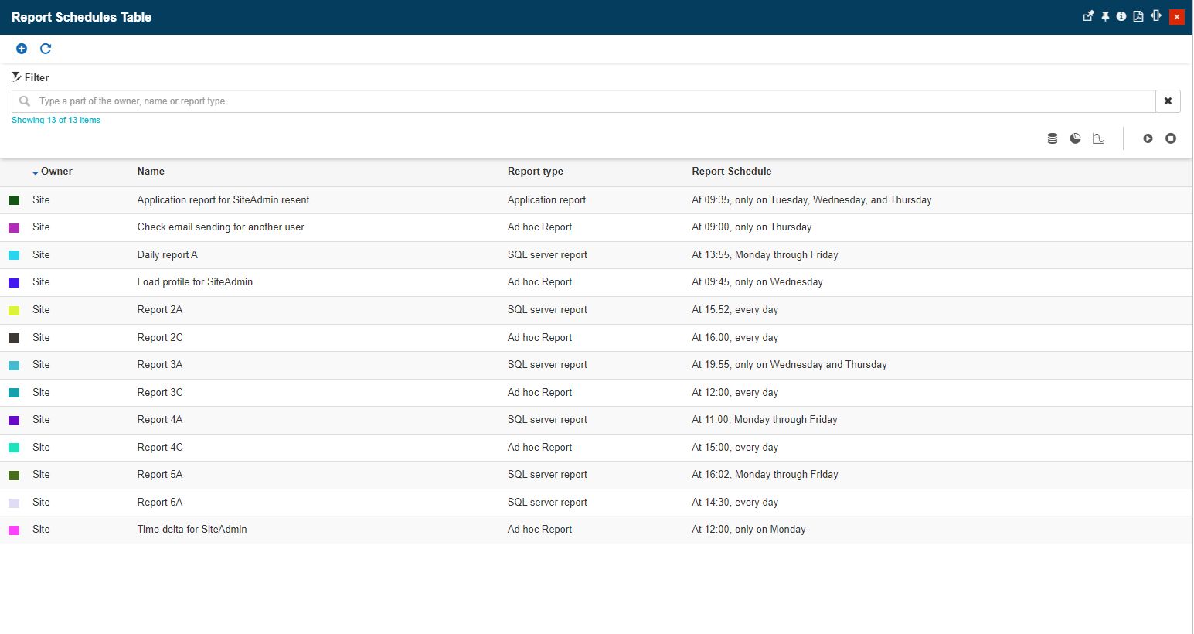Click the Report Schedule column header
Viewport: 1194px width, 634px height.
click(x=731, y=172)
